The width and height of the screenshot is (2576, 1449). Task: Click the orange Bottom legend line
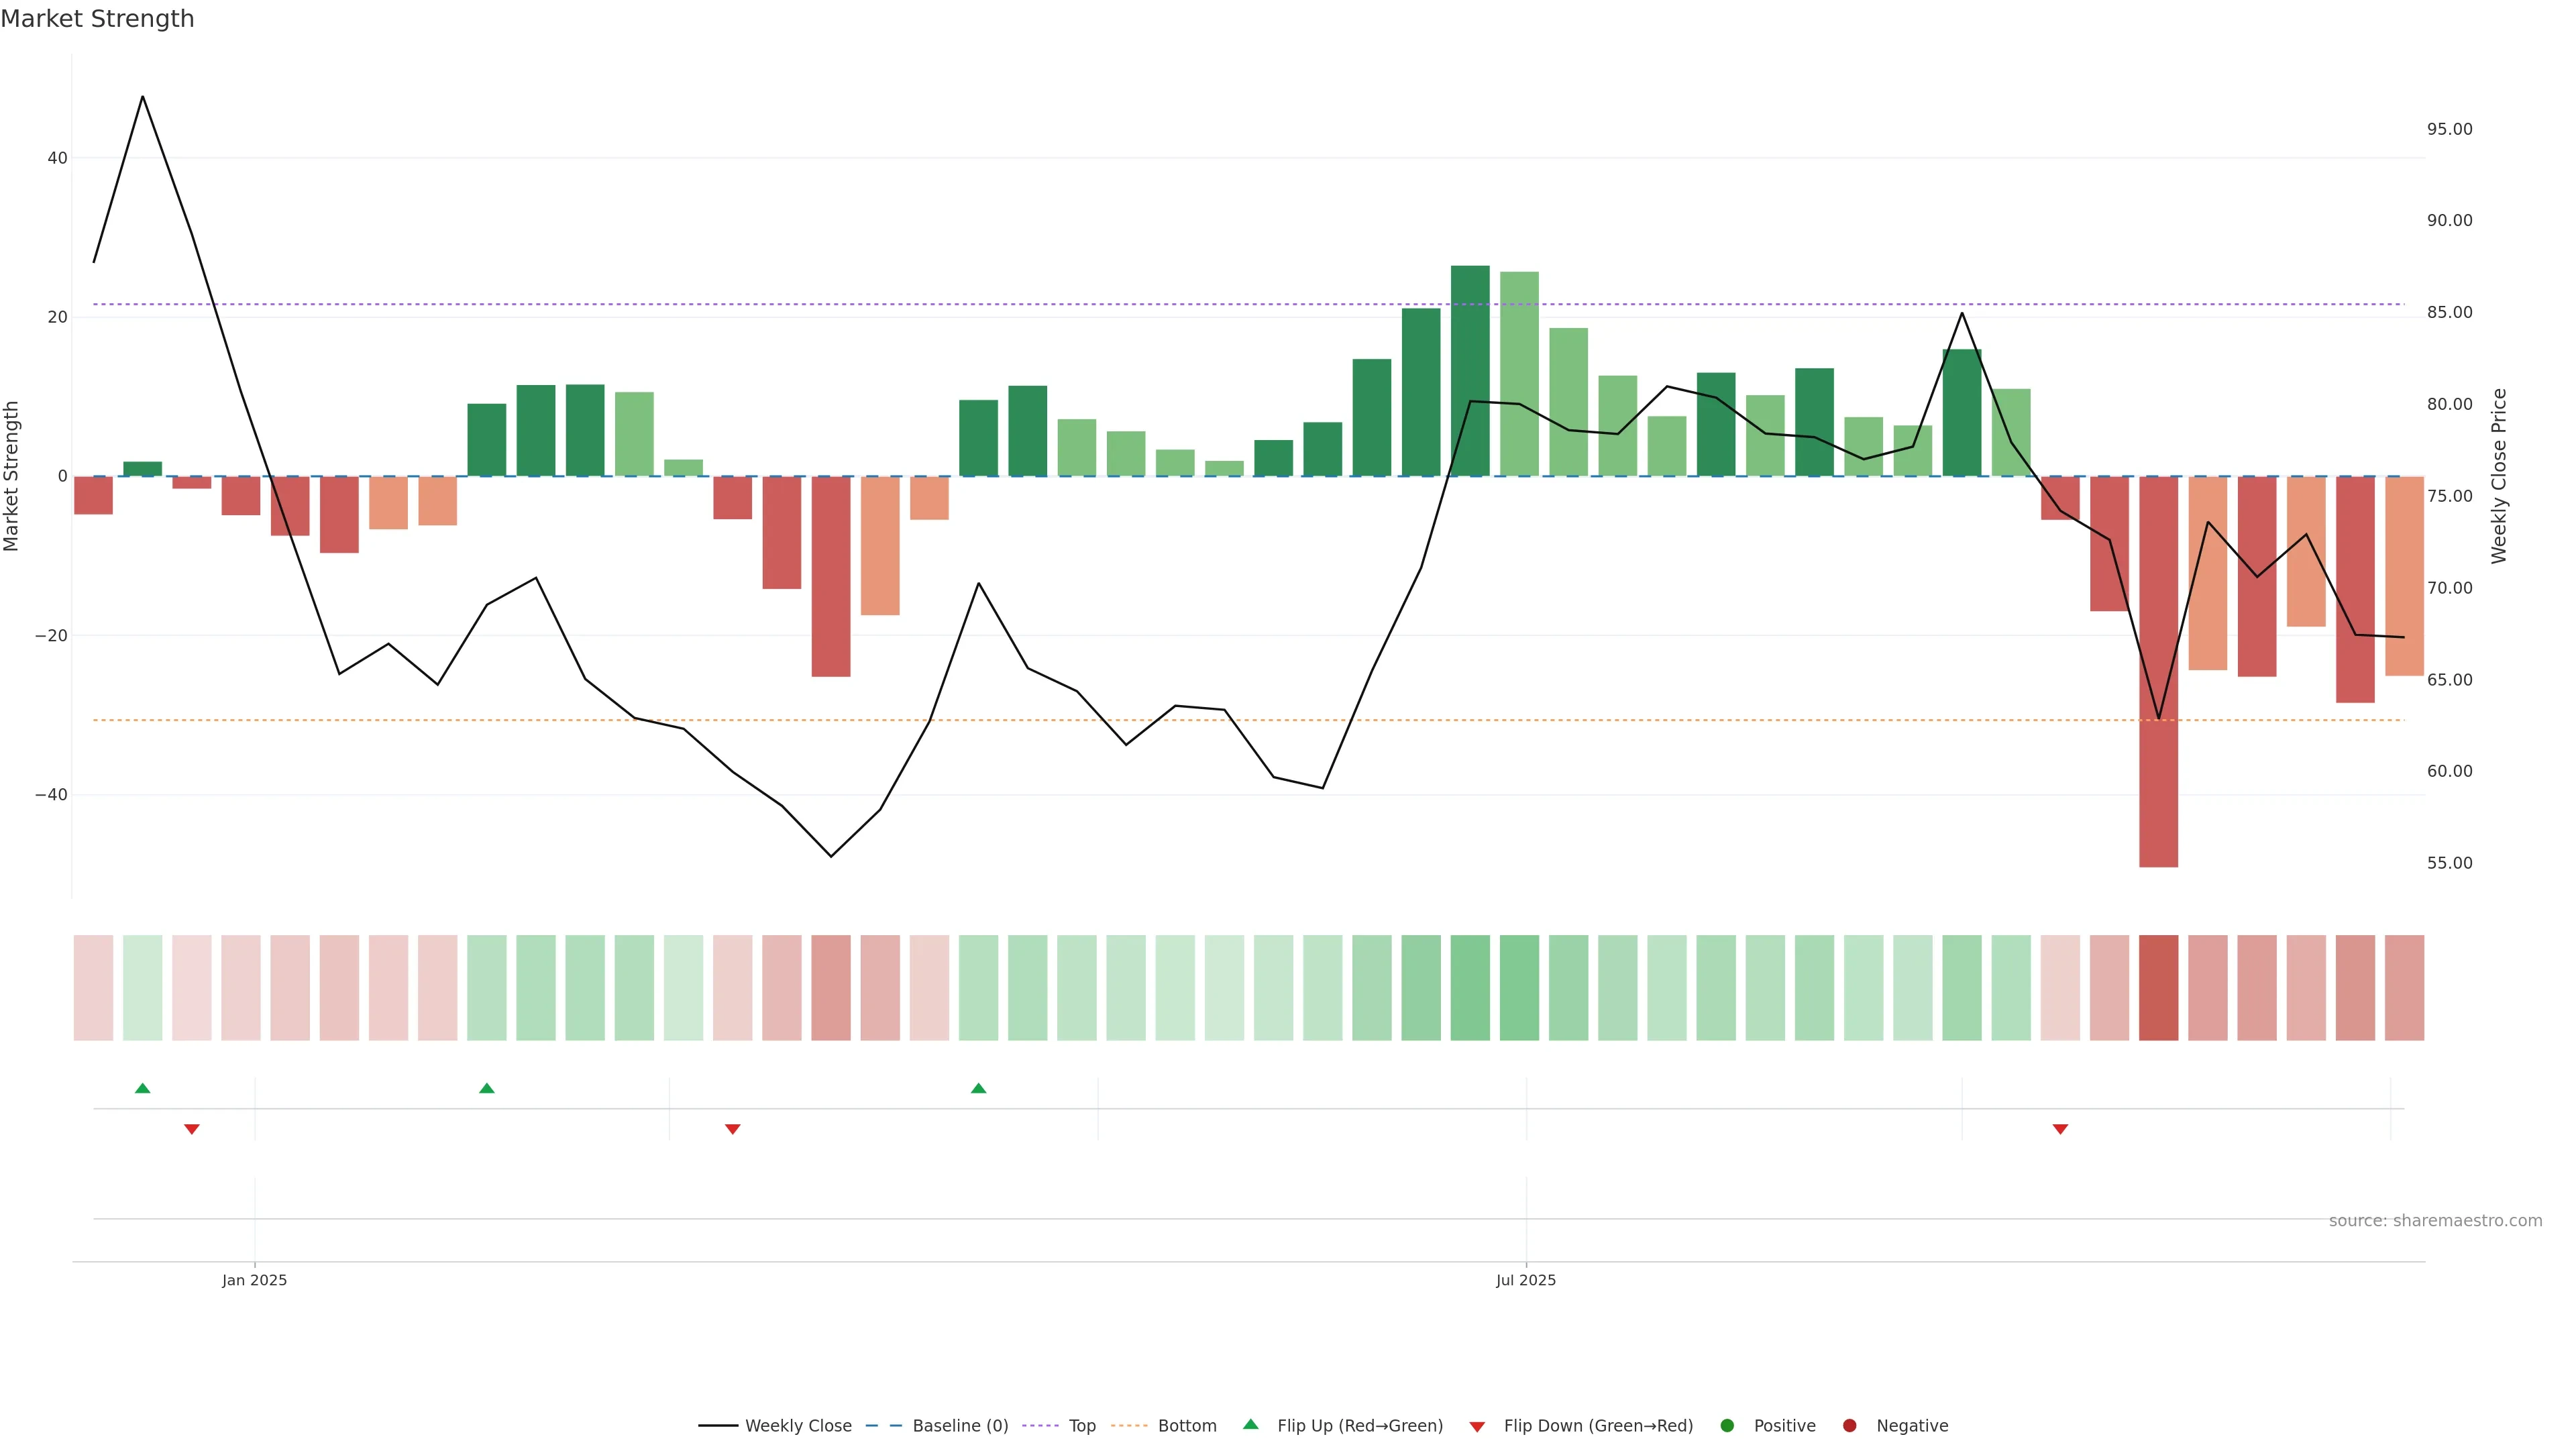(1129, 1425)
